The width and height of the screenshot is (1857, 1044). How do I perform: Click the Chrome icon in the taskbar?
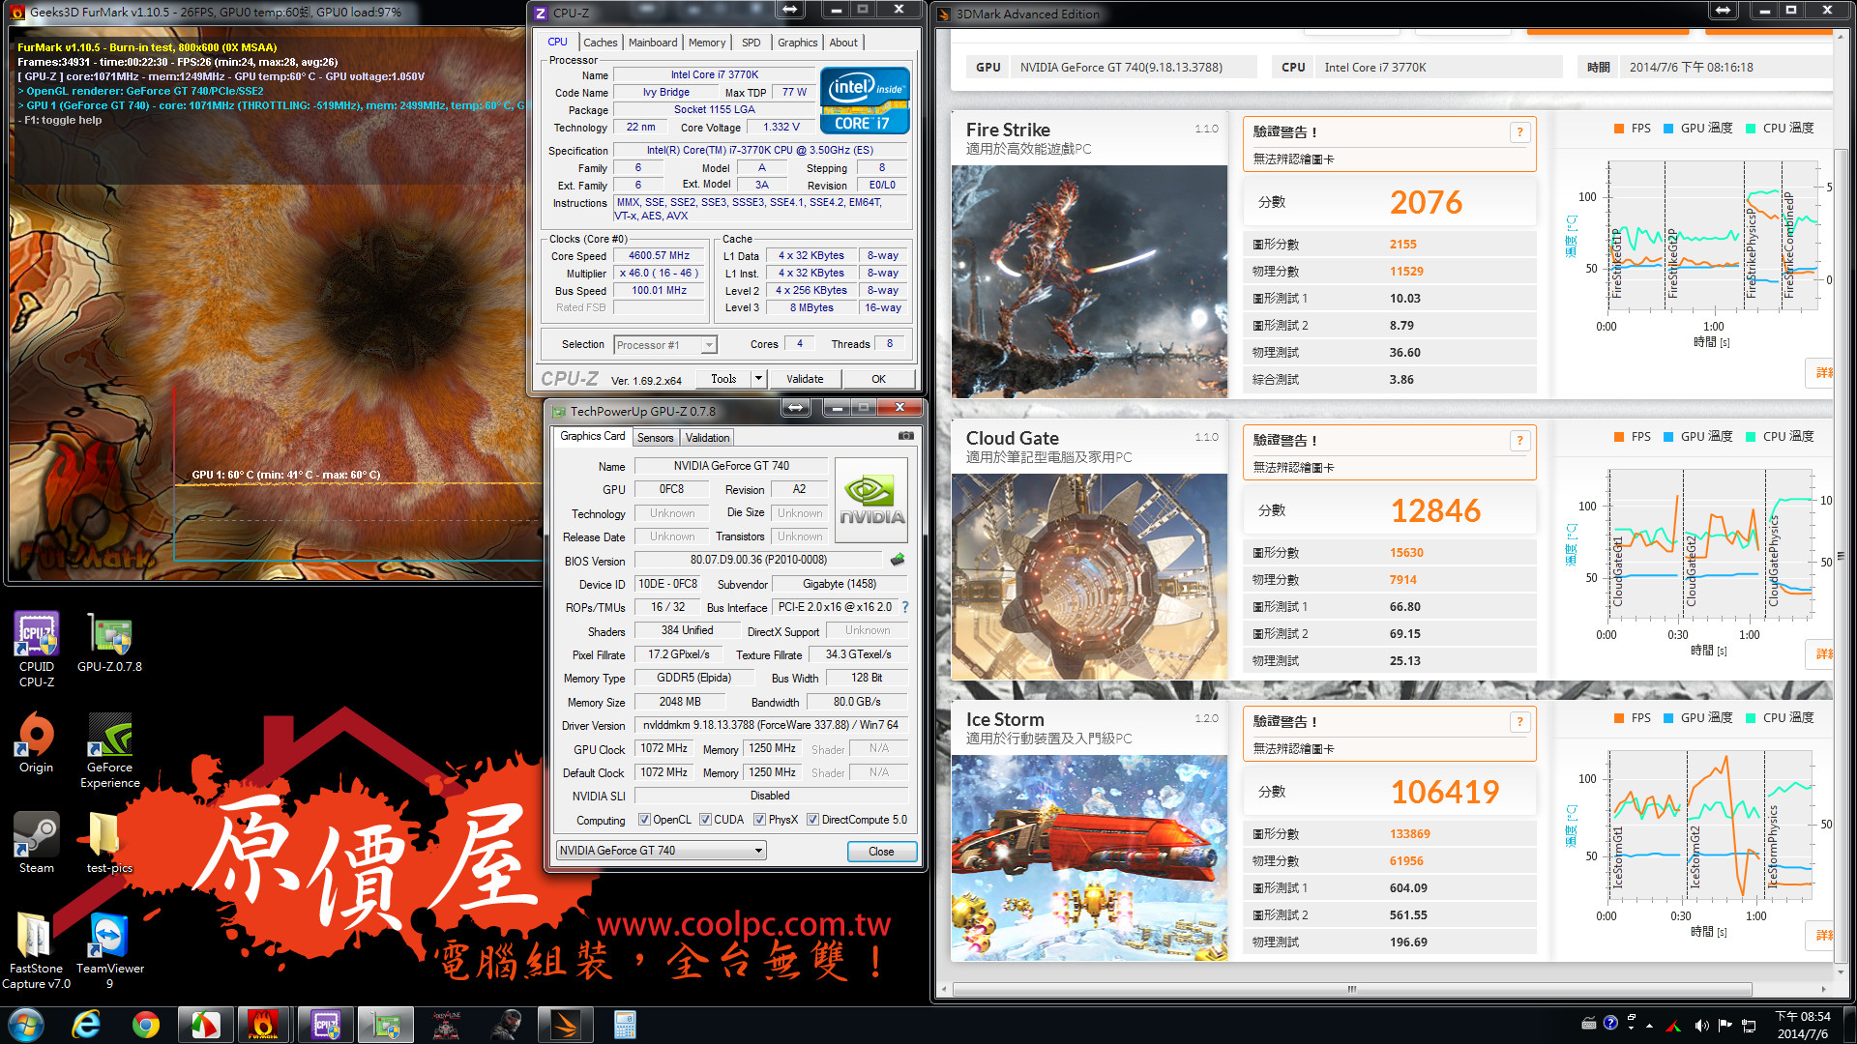click(146, 1025)
